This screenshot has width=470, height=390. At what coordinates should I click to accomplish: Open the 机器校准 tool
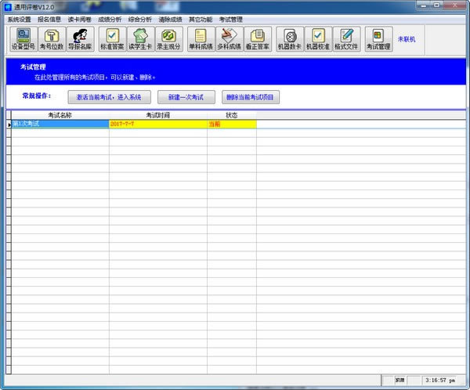point(317,39)
